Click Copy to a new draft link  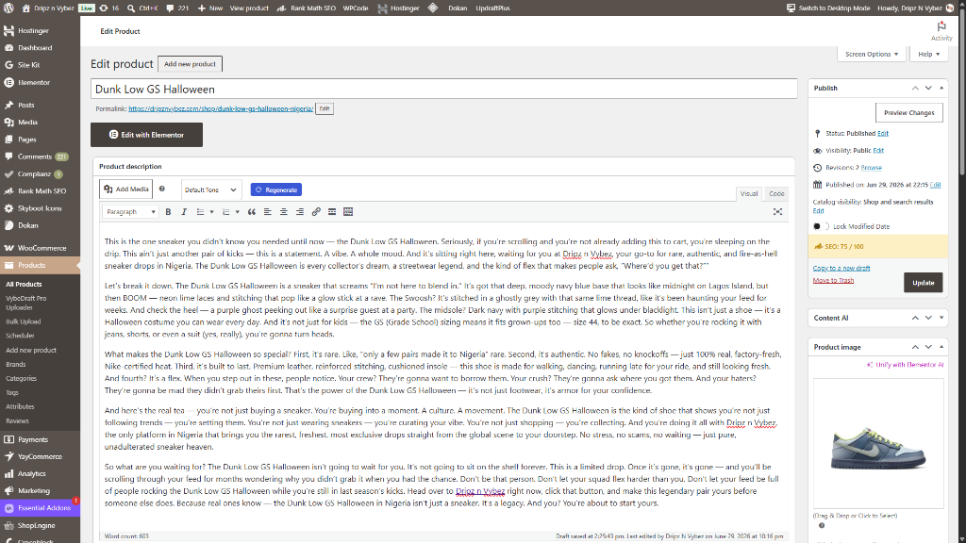[841, 268]
